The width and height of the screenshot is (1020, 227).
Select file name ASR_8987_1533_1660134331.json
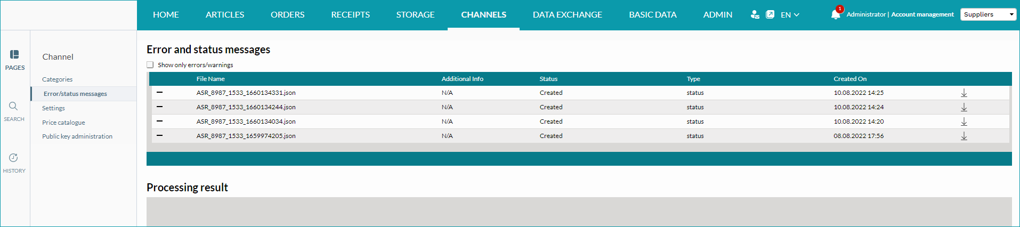coord(246,93)
